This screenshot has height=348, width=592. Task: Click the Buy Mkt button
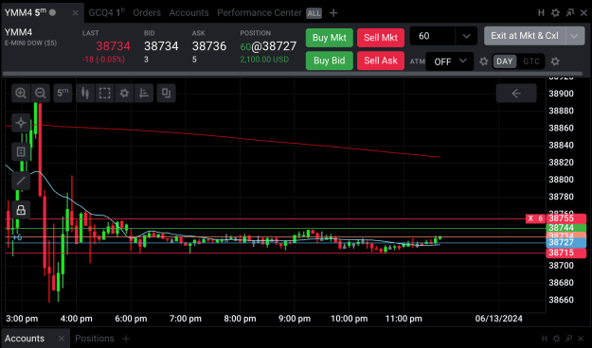pos(330,37)
